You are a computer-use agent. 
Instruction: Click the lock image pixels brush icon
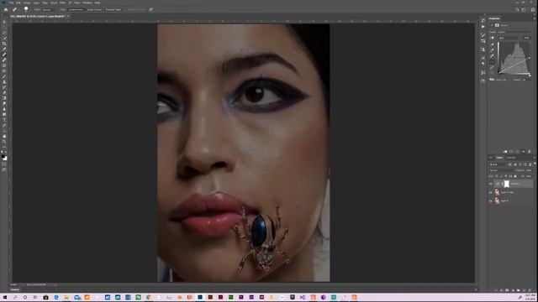click(x=501, y=176)
